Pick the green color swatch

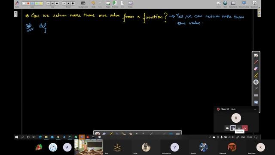[x=37, y=3]
